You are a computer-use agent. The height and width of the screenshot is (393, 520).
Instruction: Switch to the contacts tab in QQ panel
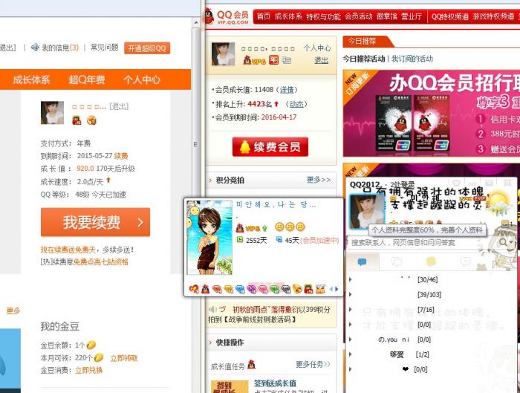pos(363,262)
